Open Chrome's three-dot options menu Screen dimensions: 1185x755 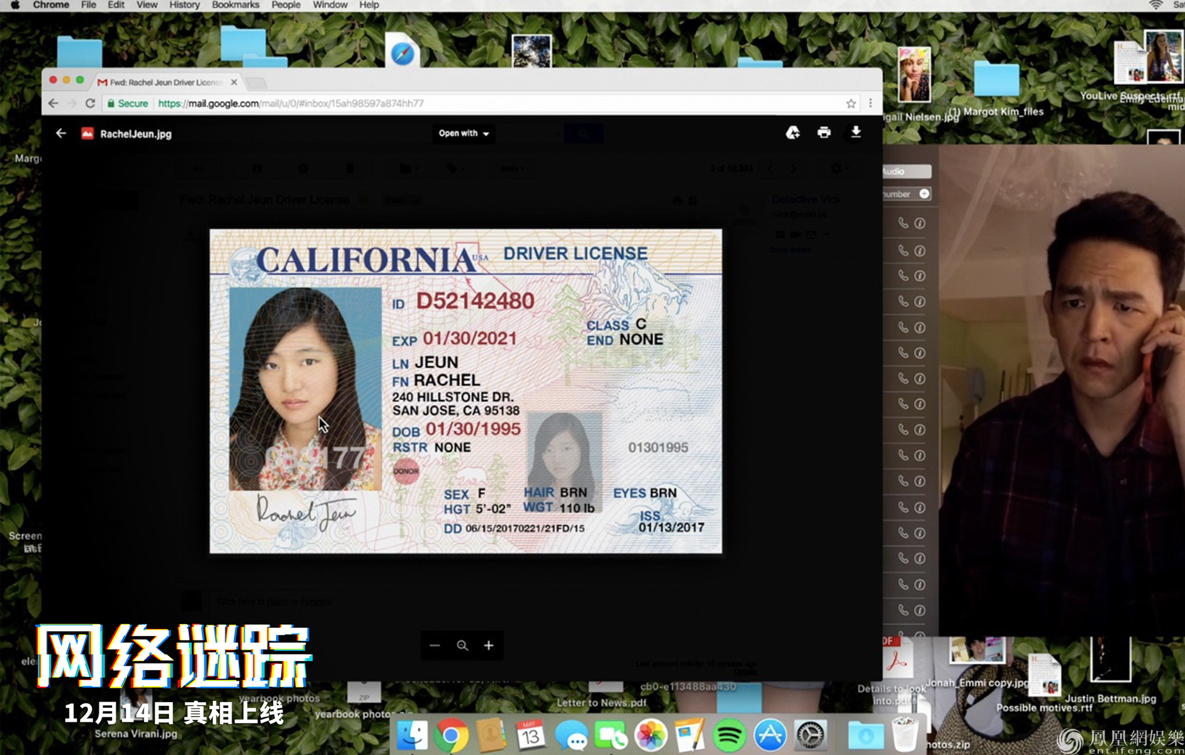[x=871, y=103]
